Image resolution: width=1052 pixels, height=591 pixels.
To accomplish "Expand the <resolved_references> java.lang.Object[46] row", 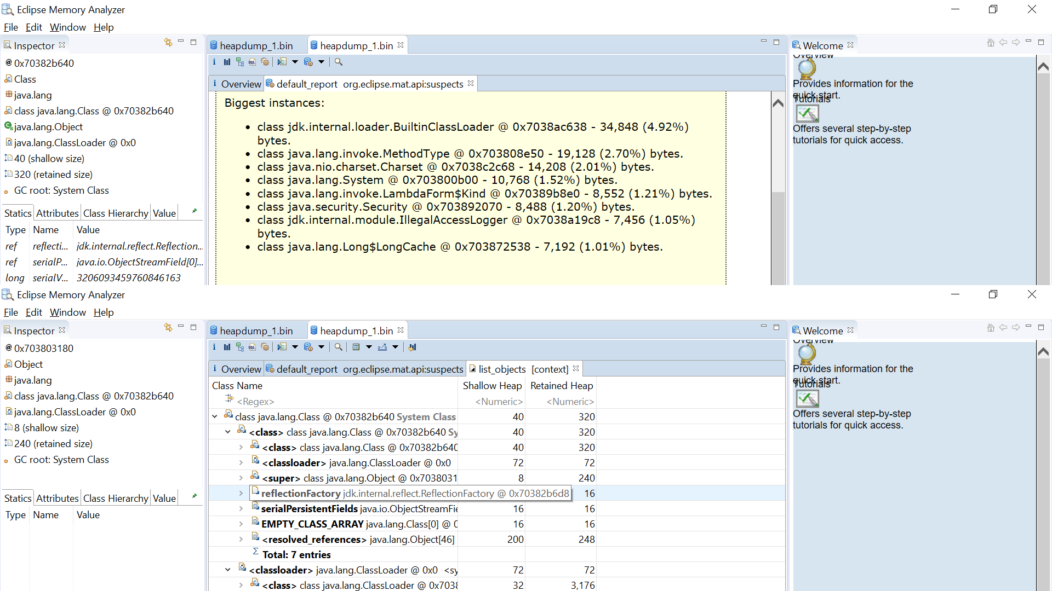I will tap(241, 540).
